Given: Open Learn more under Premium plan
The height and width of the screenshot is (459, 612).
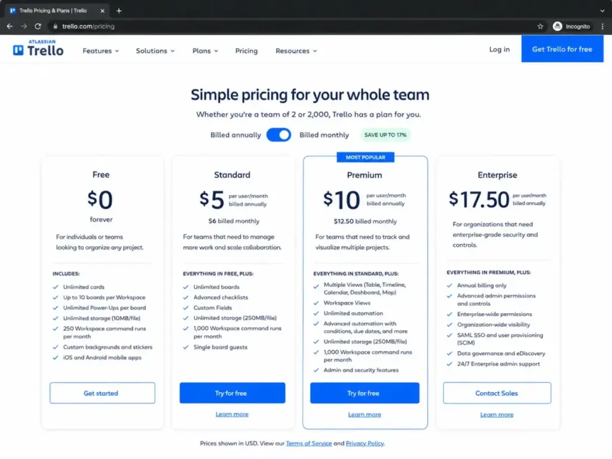Looking at the screenshot, I should pos(365,415).
